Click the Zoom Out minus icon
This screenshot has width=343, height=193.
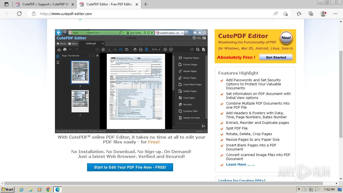[x=171, y=49]
